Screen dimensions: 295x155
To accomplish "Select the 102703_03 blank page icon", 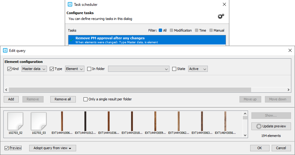I will click(39, 121).
